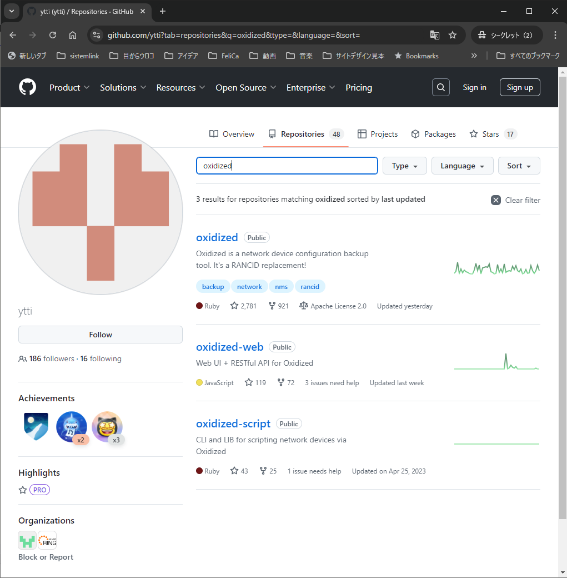Open the GitHub home logo
This screenshot has width=567, height=578.
28,87
